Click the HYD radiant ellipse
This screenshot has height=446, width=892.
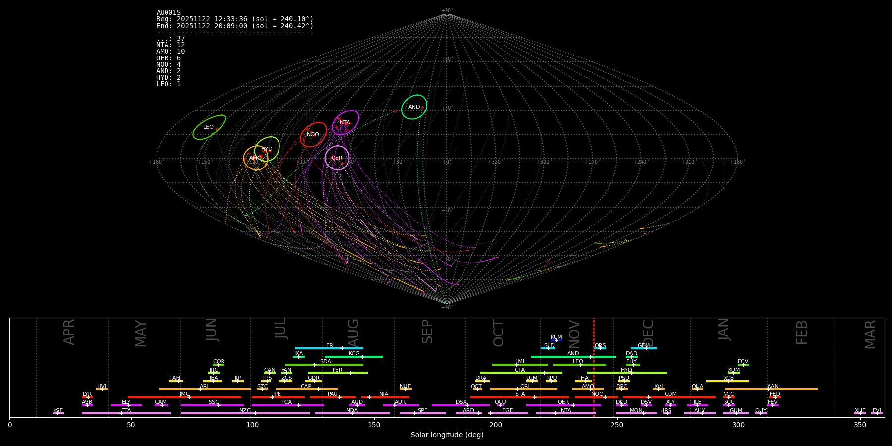coord(267,149)
